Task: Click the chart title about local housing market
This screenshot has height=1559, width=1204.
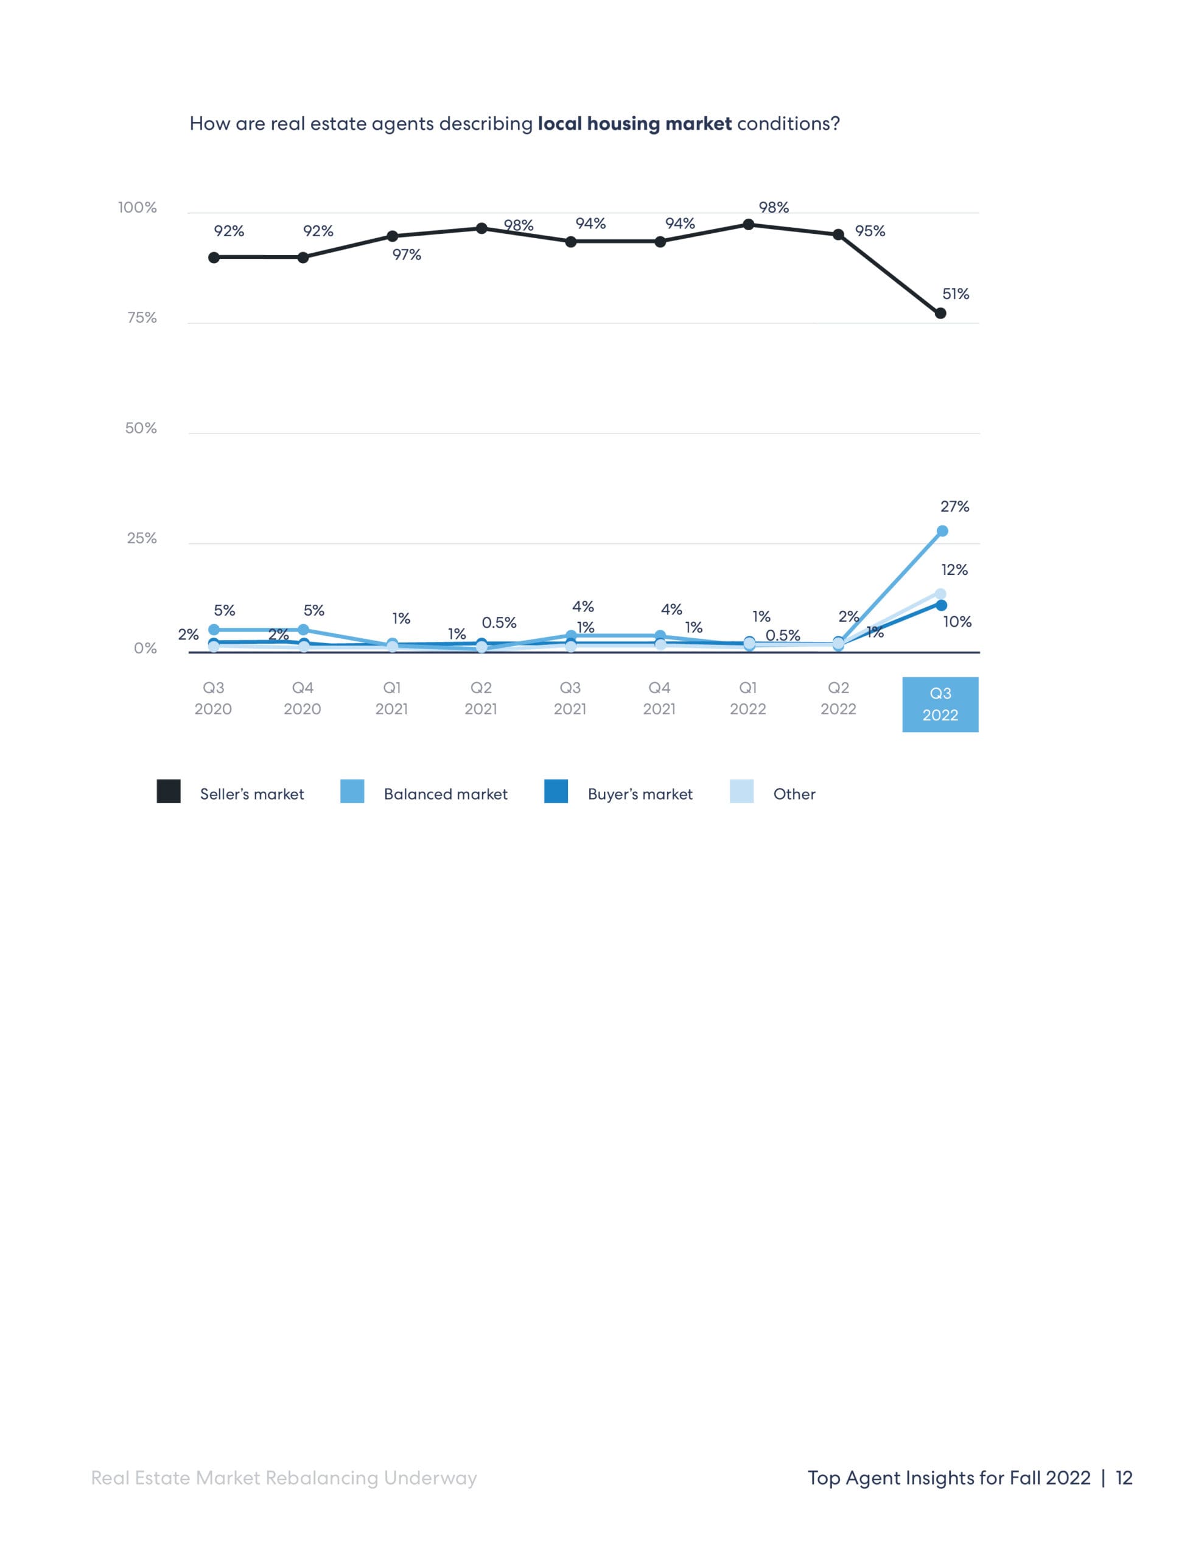Action: (x=514, y=124)
